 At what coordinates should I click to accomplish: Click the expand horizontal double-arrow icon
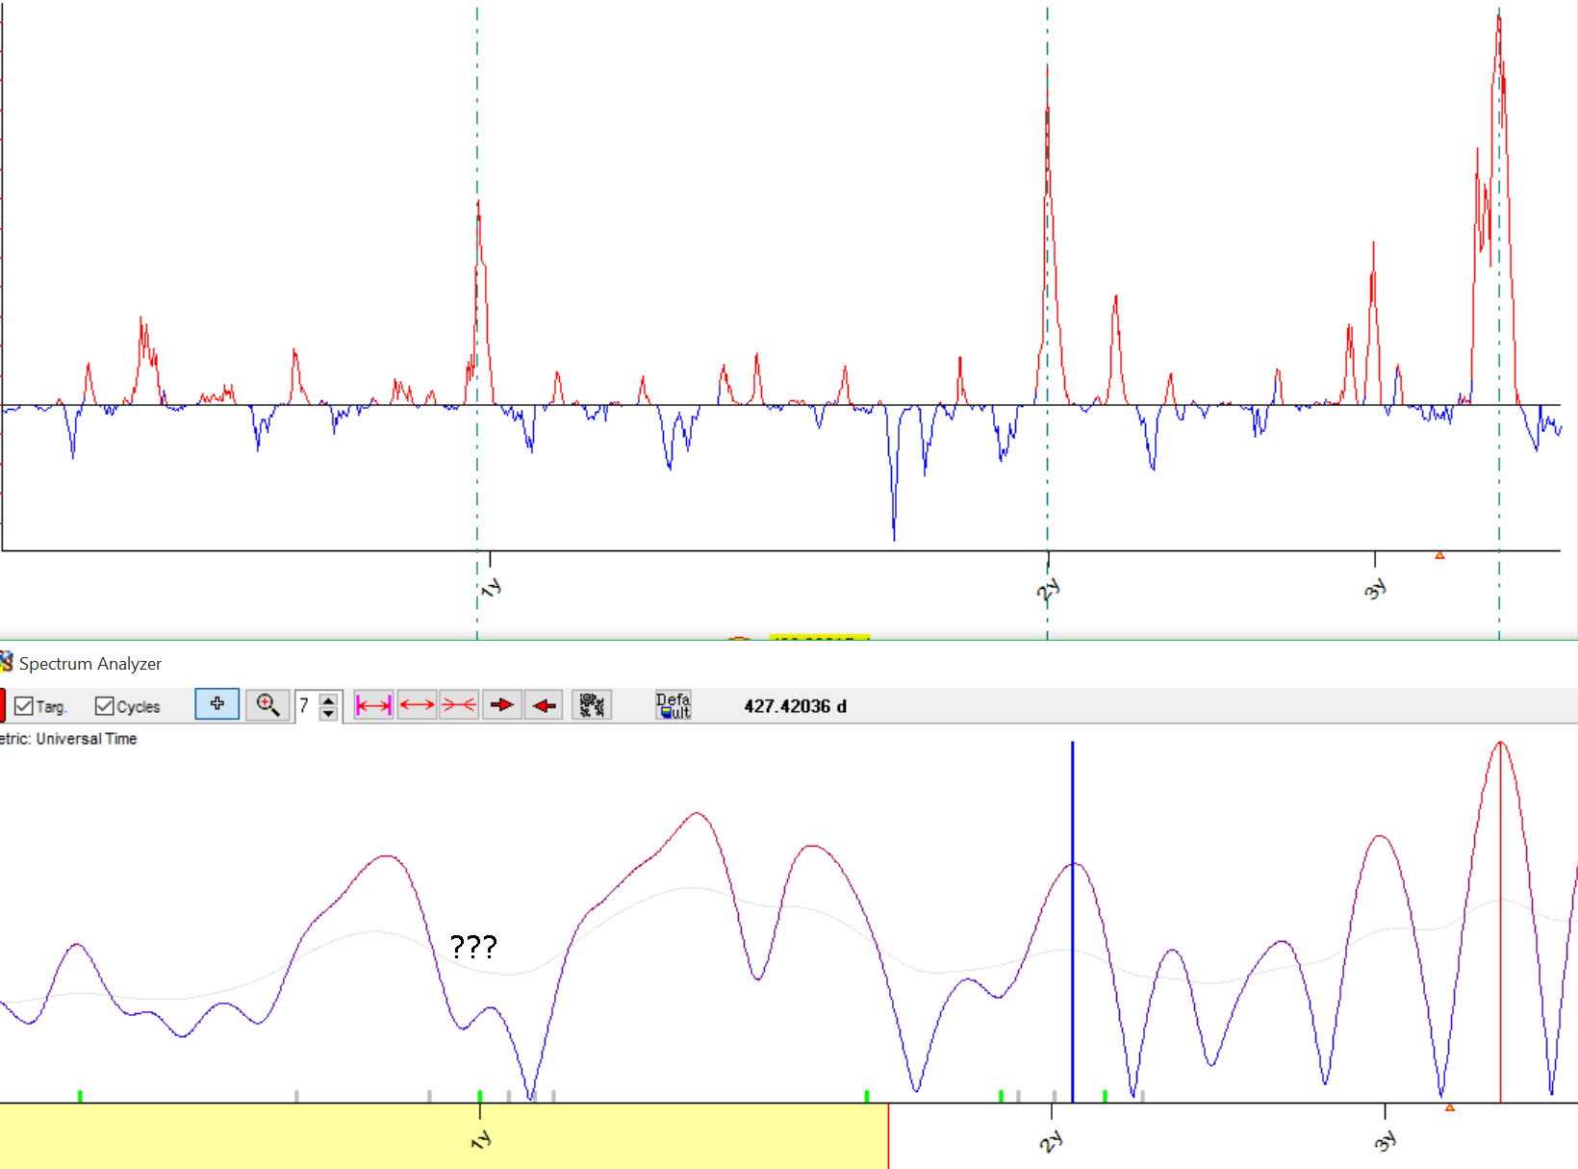[x=417, y=705]
